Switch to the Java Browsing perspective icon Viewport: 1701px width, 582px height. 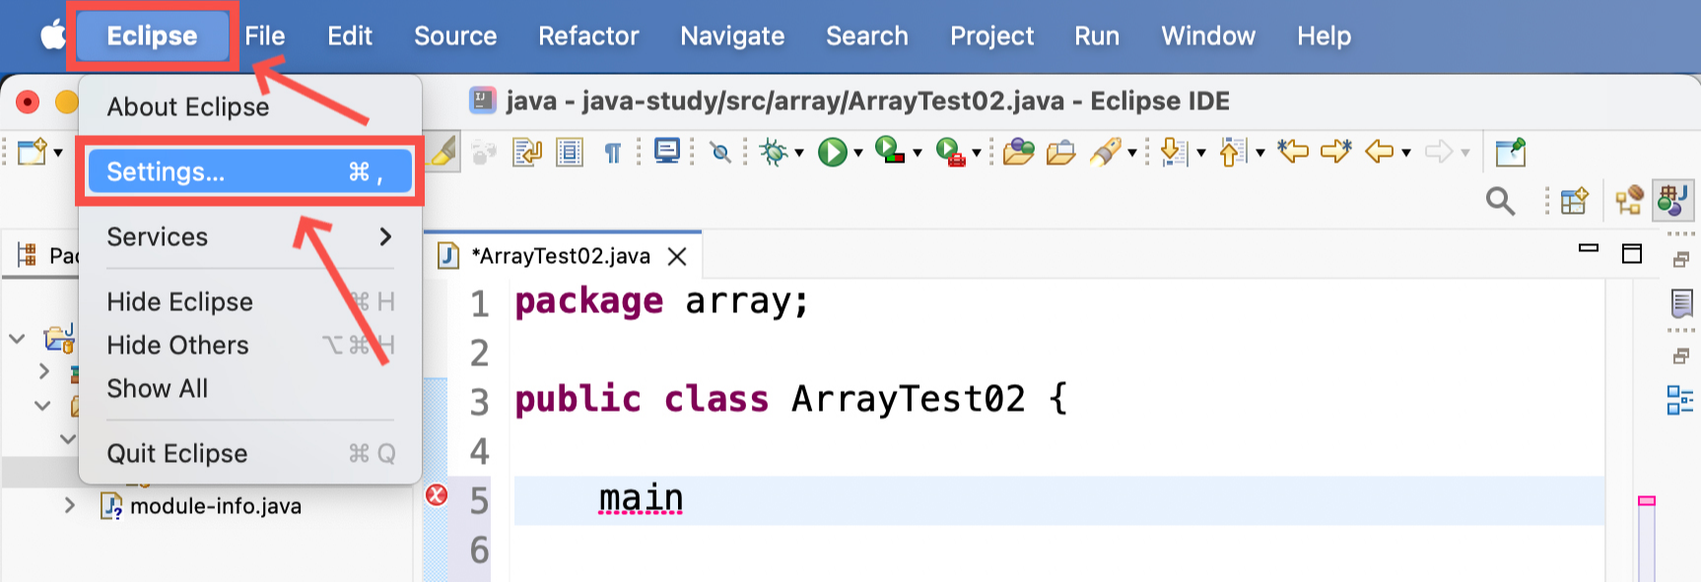[x=1629, y=201]
